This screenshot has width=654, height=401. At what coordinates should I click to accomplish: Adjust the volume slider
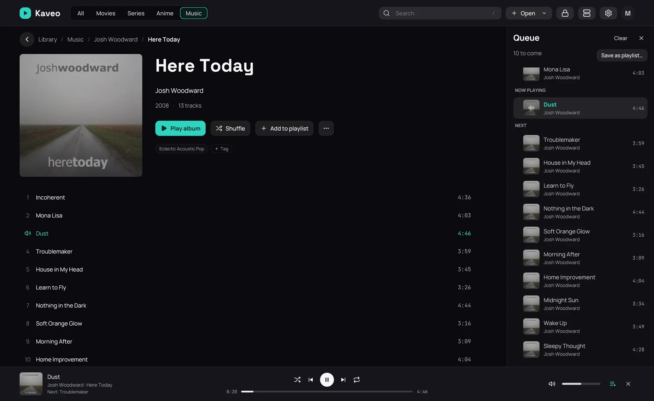click(x=581, y=384)
